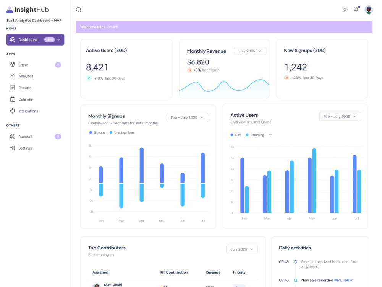
Task: Toggle Signups series legend
Action: (x=97, y=132)
